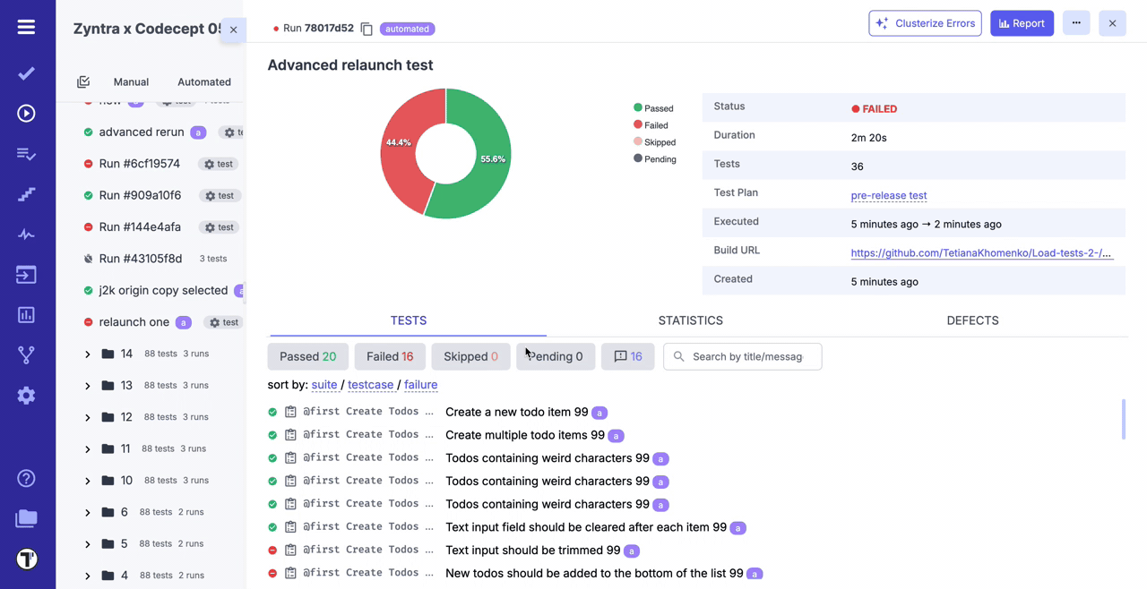Click the automated badge next to Run ID
Image resolution: width=1147 pixels, height=589 pixels.
coord(407,29)
